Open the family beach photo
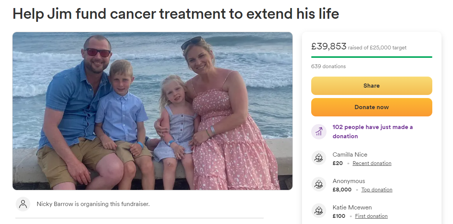This screenshot has width=453, height=224. tap(152, 111)
